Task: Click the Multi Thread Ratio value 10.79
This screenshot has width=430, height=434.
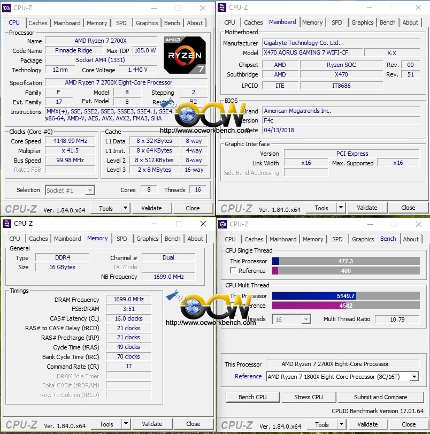Action: click(x=397, y=319)
